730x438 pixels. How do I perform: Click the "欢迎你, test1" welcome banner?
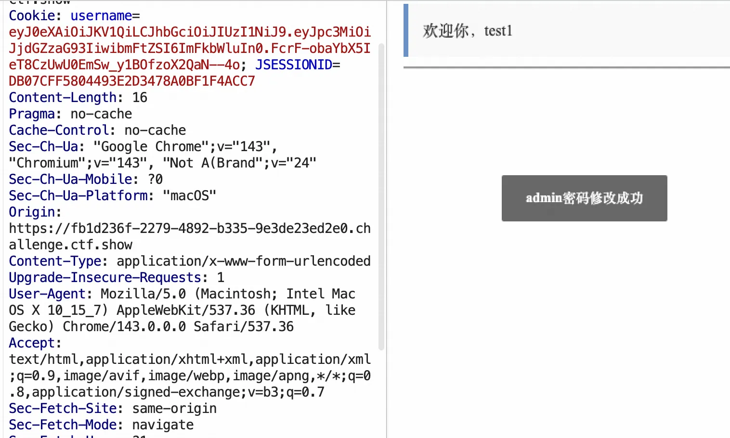point(567,30)
